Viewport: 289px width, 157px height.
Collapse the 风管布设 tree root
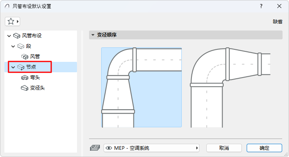click(9, 36)
